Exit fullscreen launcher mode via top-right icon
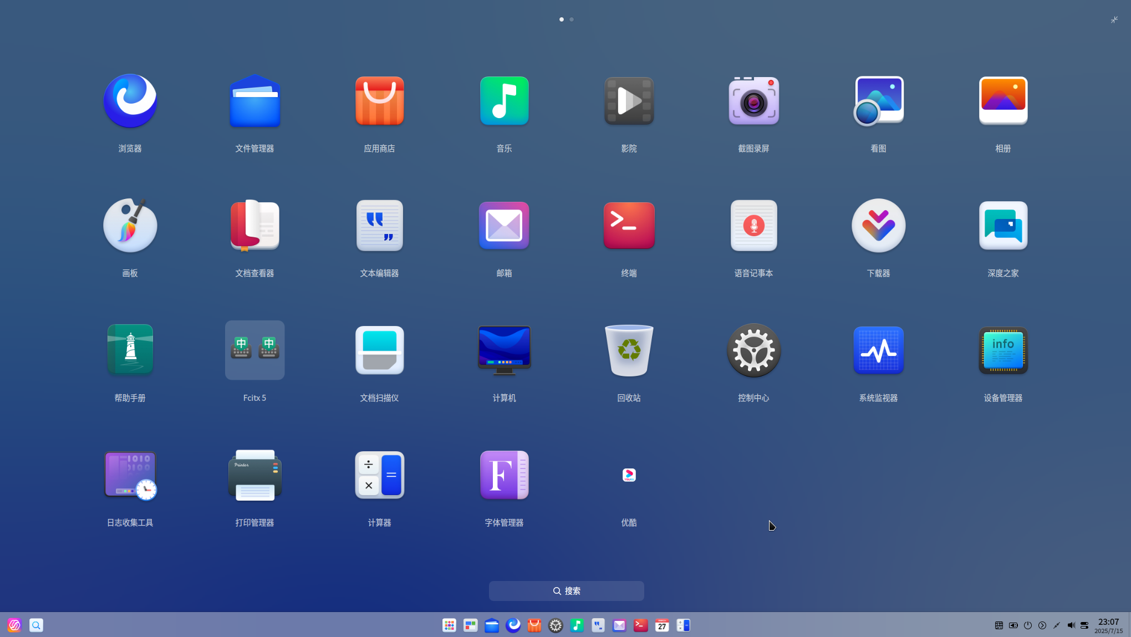1131x637 pixels. coord(1114,20)
